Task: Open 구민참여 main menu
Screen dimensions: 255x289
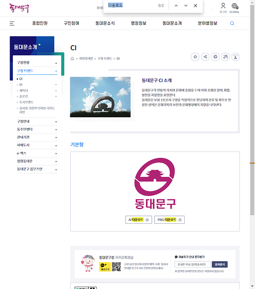Action: coord(72,23)
